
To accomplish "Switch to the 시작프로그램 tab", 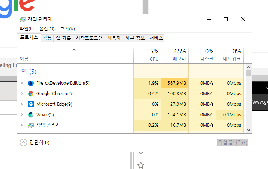I will pos(89,38).
